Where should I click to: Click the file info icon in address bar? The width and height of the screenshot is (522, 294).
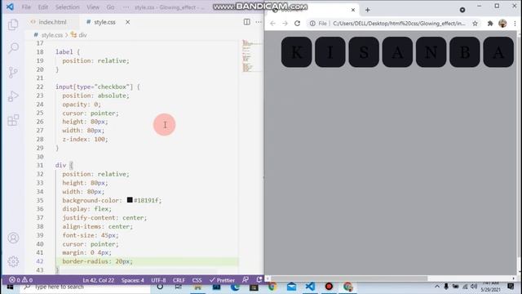coord(312,24)
